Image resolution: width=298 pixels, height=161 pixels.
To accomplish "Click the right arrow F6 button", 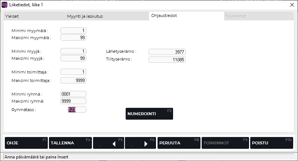I will (140, 143).
